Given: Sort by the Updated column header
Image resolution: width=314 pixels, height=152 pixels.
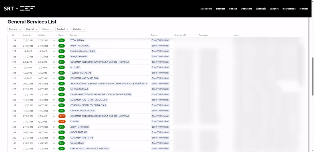Looking at the screenshot, I should click(42, 35).
